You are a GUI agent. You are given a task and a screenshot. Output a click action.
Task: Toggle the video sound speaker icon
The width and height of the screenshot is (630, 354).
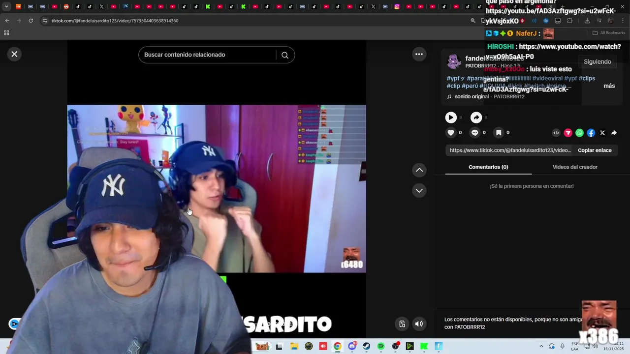coord(419,324)
